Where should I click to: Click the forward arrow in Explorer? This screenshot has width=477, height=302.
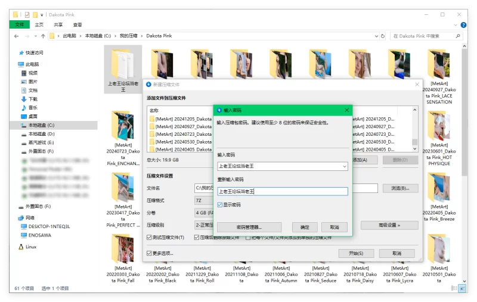click(27, 36)
